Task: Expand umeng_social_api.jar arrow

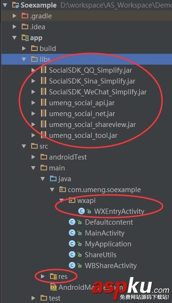Action: point(33,103)
